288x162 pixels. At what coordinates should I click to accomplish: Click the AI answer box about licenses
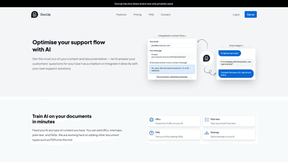(x=172, y=69)
